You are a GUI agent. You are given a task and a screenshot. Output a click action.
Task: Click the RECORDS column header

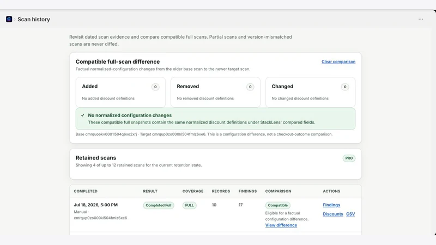[221, 191]
